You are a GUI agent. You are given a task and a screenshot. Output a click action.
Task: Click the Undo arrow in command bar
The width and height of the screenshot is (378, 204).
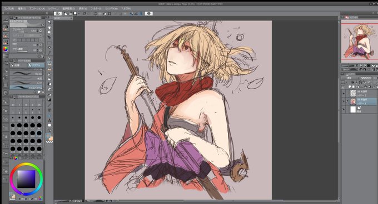point(84,14)
